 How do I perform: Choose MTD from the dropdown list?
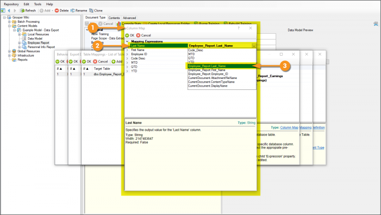click(222, 54)
